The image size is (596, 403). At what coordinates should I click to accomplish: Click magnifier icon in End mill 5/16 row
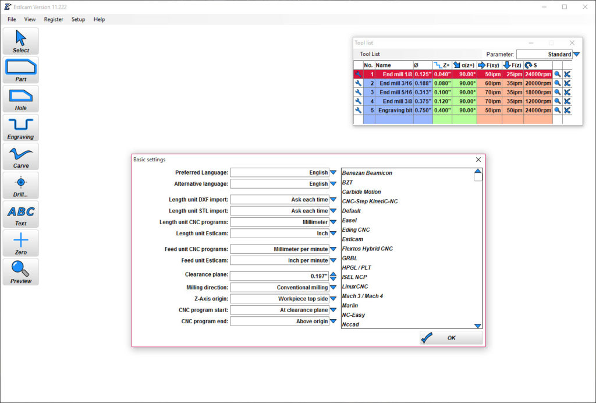557,93
